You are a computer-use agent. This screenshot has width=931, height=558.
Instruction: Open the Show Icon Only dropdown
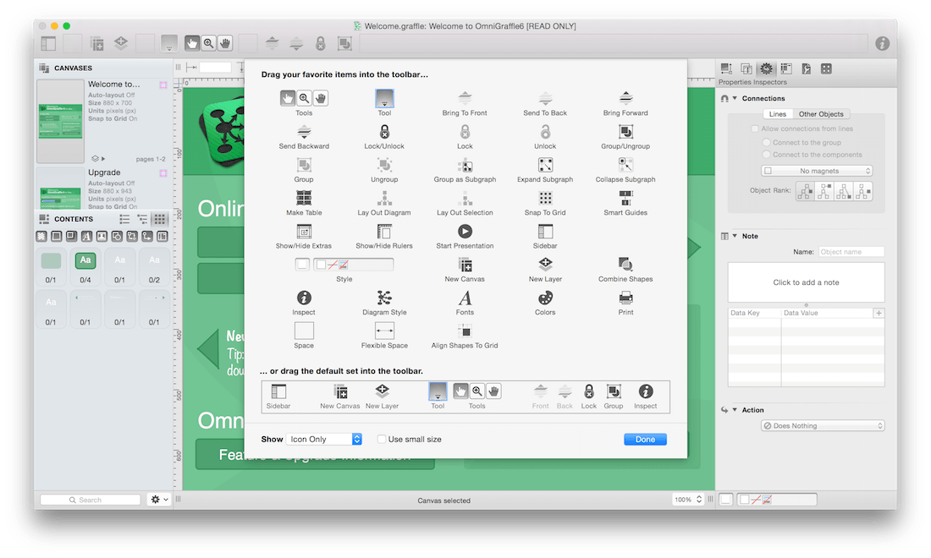tap(324, 440)
